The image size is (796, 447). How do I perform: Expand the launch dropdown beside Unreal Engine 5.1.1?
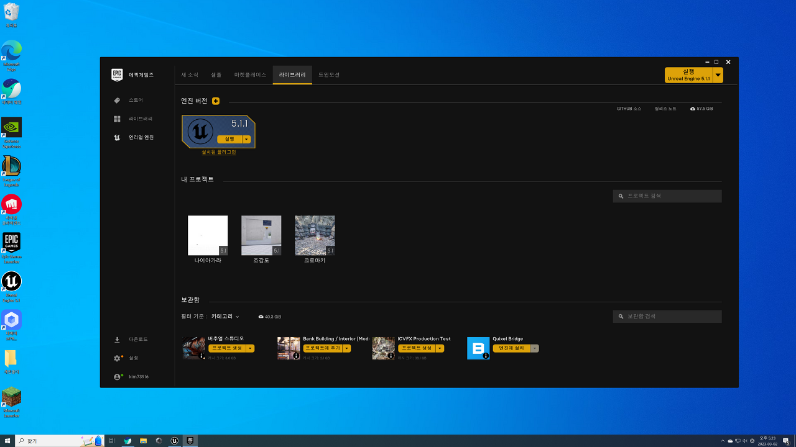[718, 75]
